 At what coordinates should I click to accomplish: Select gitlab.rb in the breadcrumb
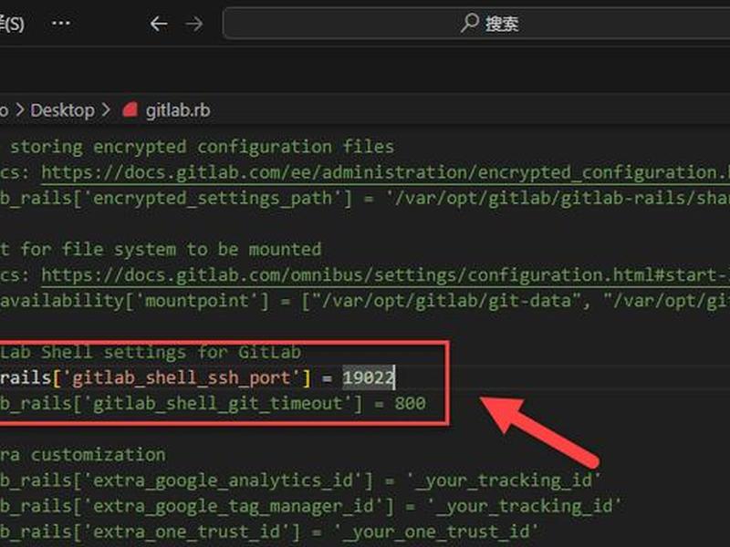tap(178, 110)
